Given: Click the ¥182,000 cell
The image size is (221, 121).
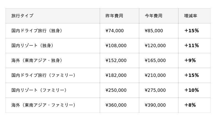Looking at the screenshot, I should [x=116, y=76].
